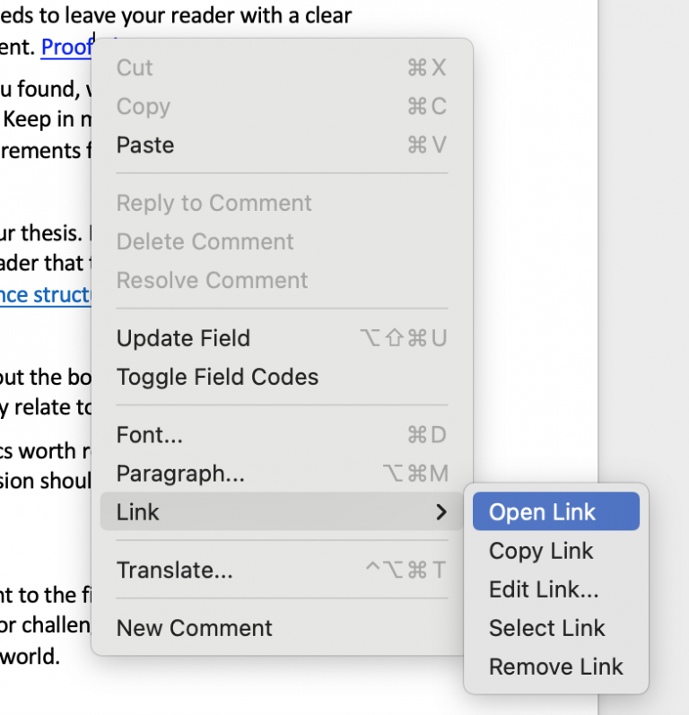
Task: Click New Comment menu item
Action: (x=195, y=628)
